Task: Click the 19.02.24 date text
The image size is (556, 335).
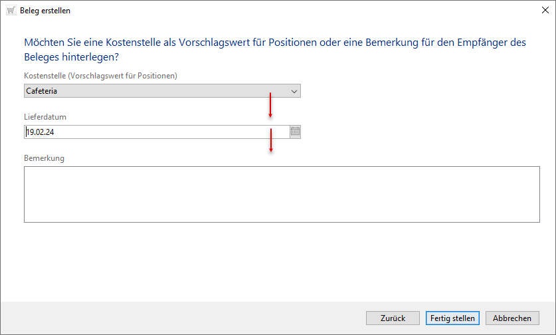Action: [41, 132]
